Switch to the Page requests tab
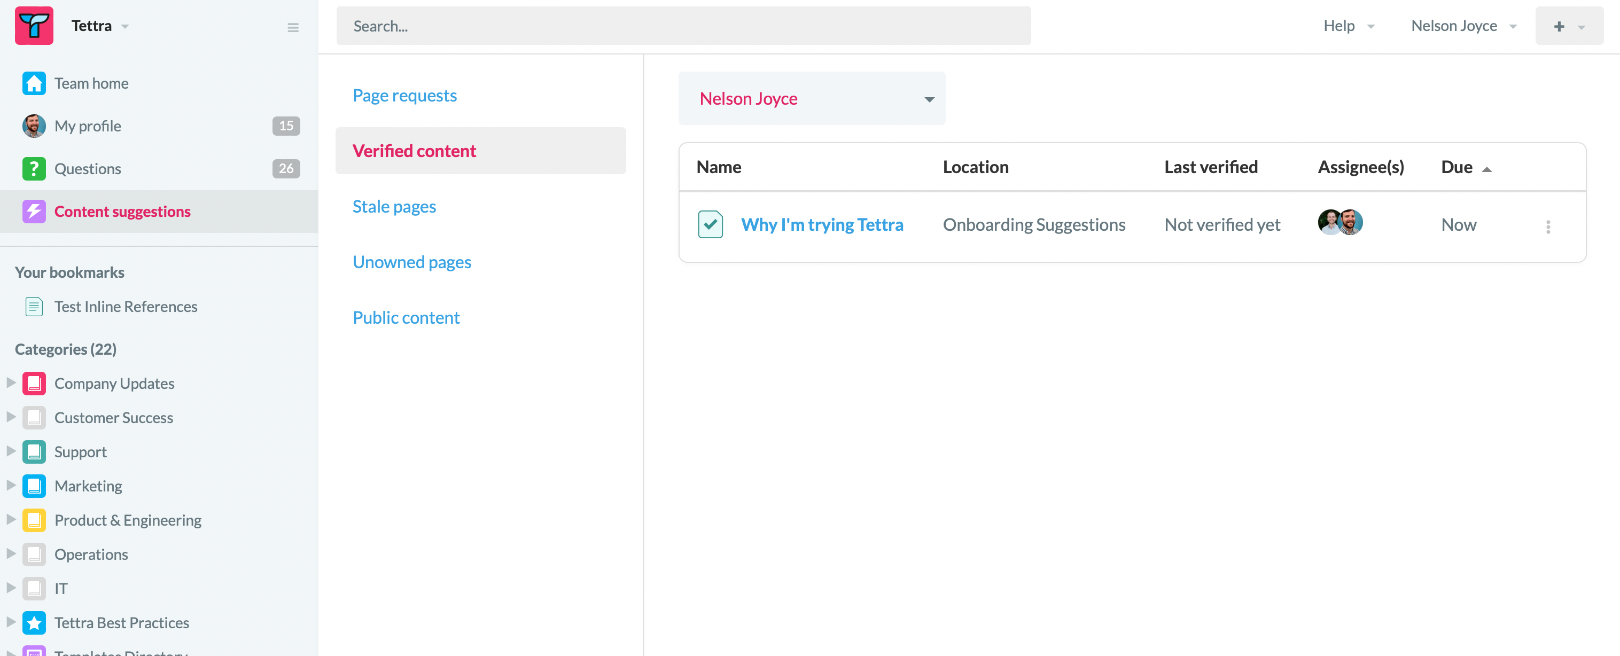 404,95
